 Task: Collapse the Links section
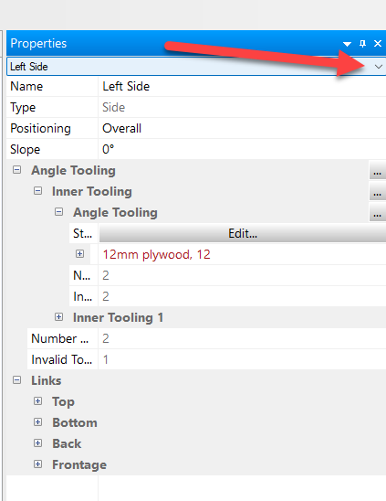(x=17, y=380)
